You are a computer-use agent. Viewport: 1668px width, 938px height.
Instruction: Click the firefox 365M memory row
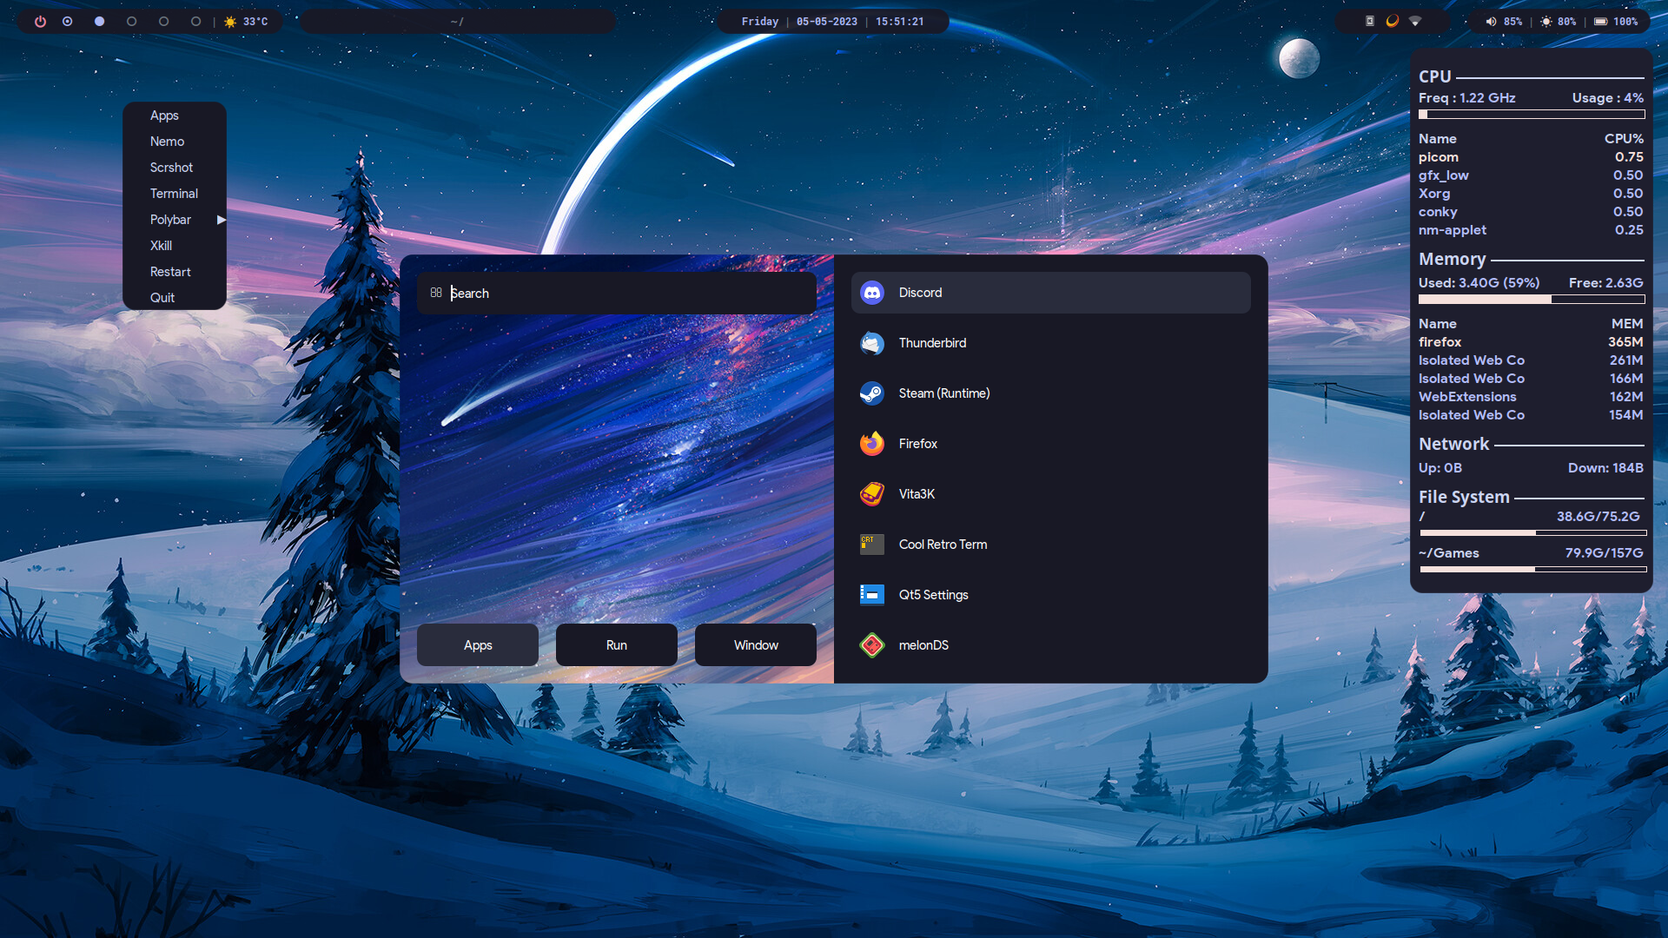1531,342
